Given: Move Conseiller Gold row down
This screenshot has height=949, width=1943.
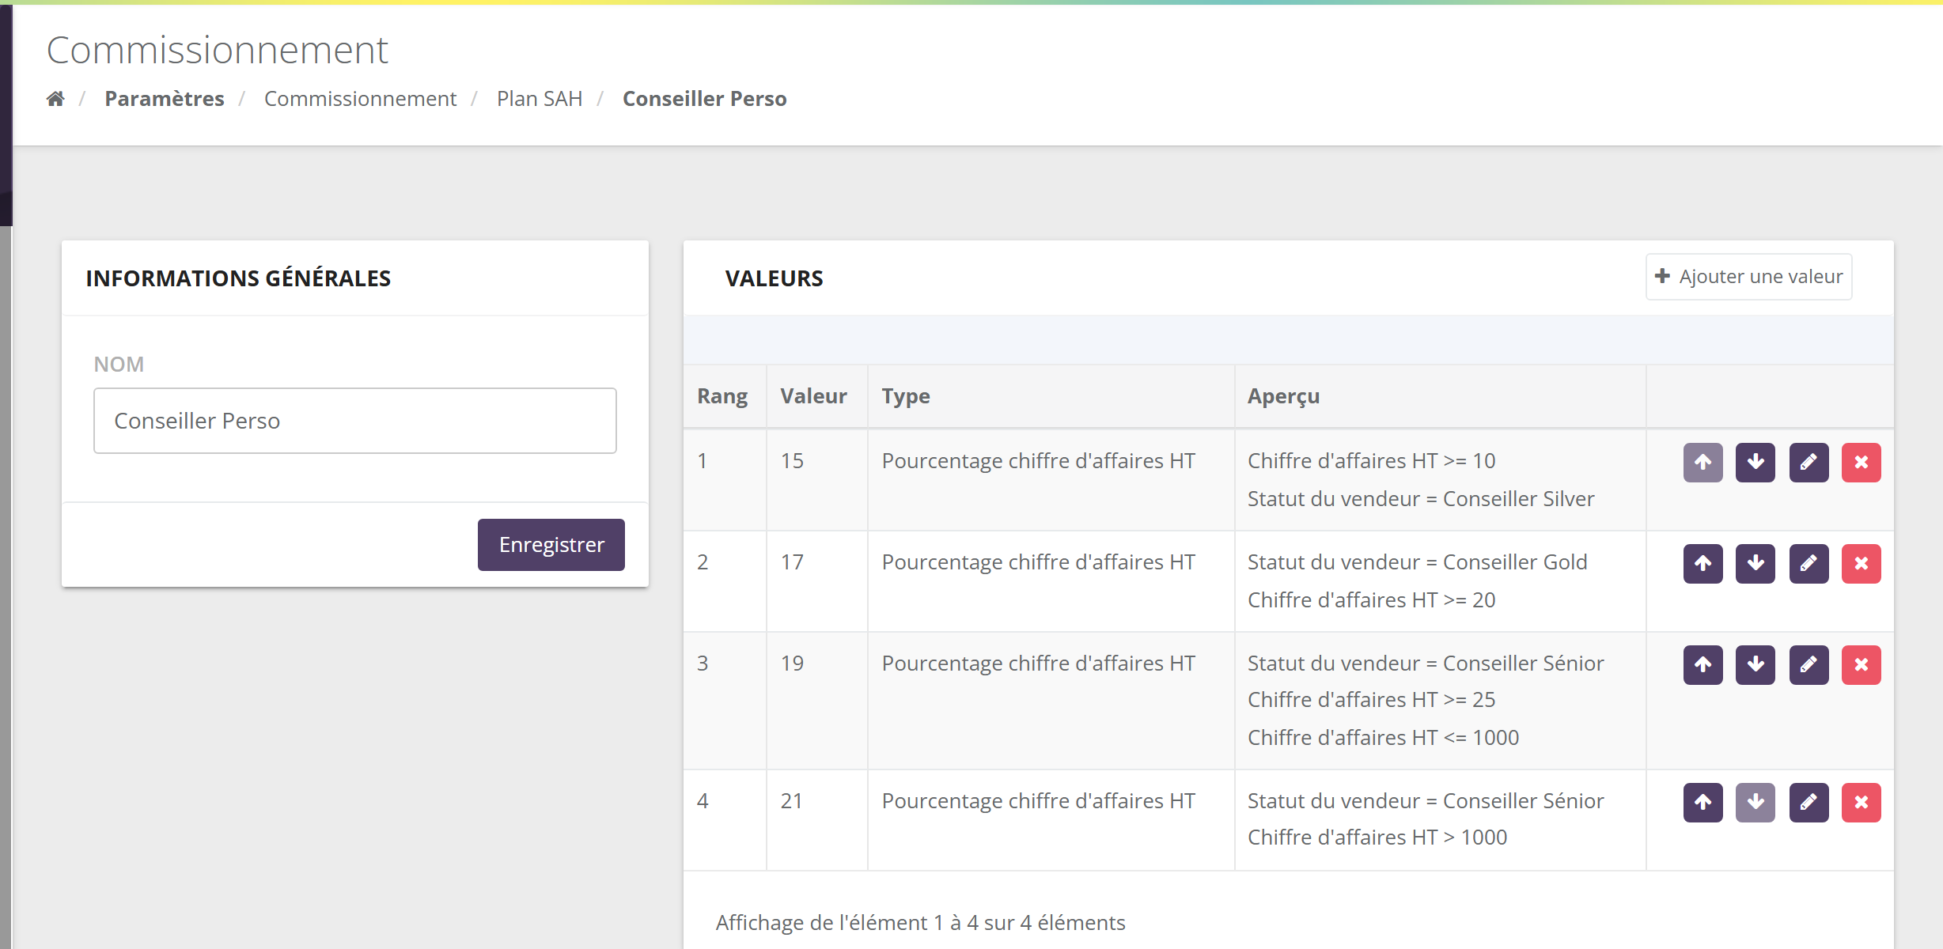Looking at the screenshot, I should (1756, 563).
